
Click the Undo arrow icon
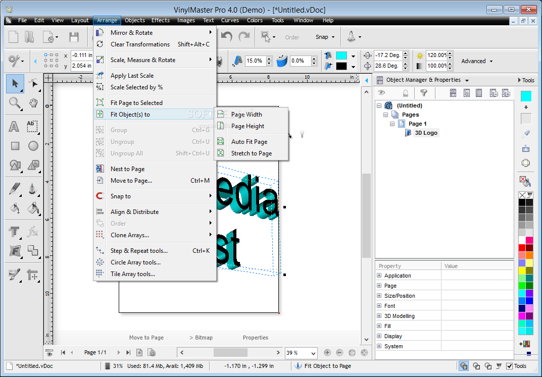click(227, 37)
